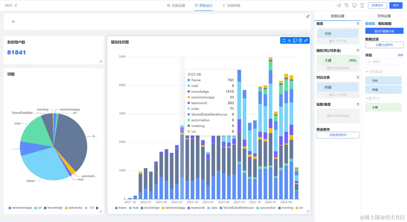
Task: Collapse the 数字(1) field group
Action: (373, 98)
